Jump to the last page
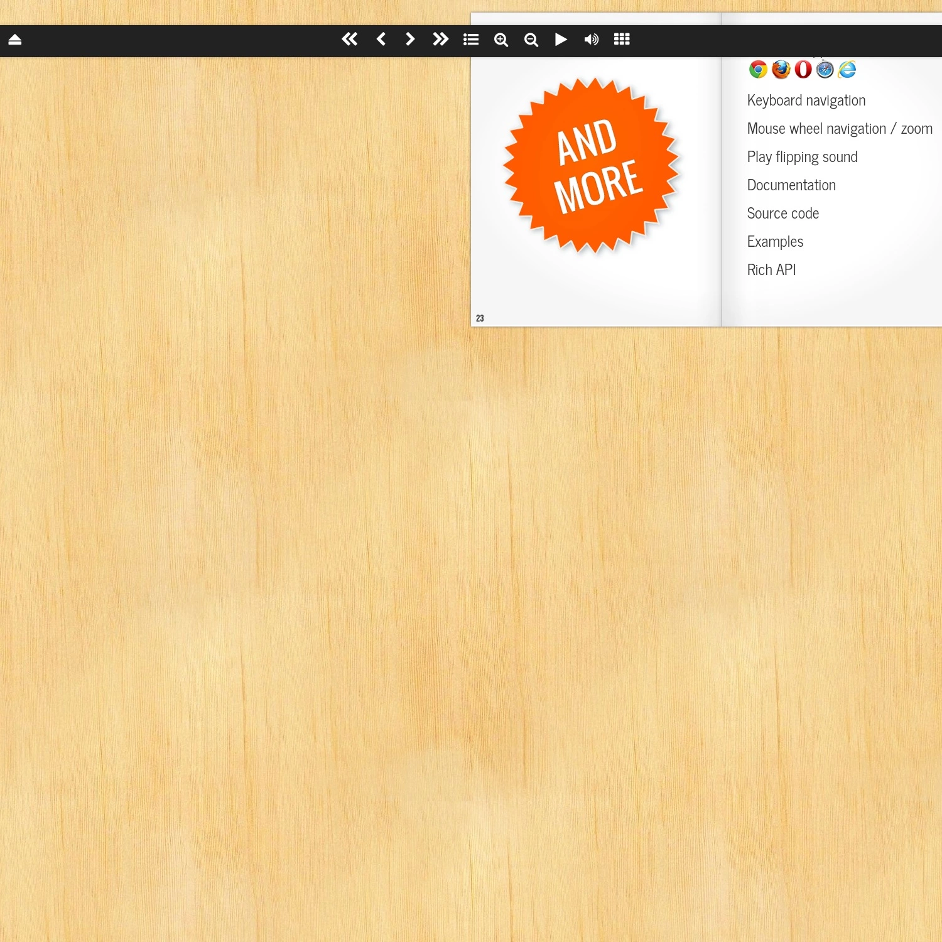Image resolution: width=942 pixels, height=942 pixels. (x=441, y=40)
